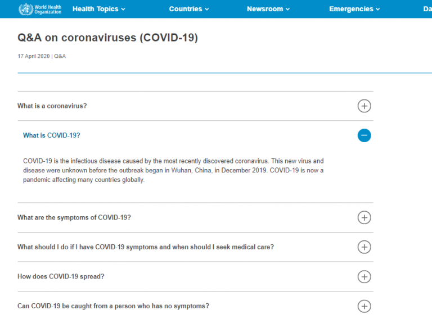This screenshot has height=319, width=432.
Task: Open the Health Topics dropdown menu
Action: tap(98, 9)
